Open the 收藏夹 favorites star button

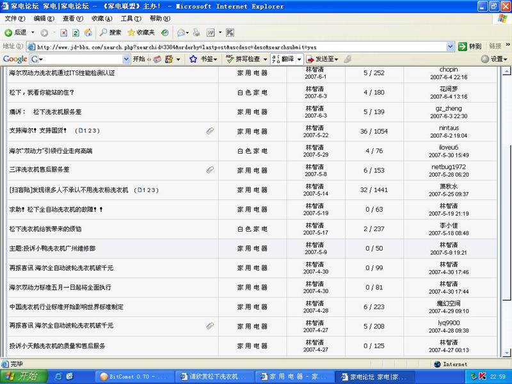[141, 33]
